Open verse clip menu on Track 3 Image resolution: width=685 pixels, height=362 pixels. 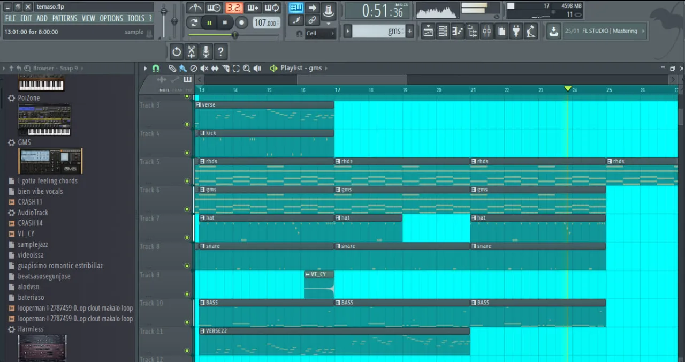pos(199,105)
